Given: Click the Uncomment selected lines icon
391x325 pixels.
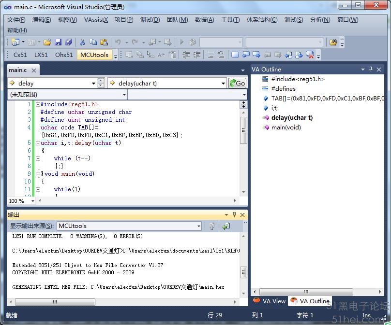Looking at the screenshot, I should click(221, 55).
